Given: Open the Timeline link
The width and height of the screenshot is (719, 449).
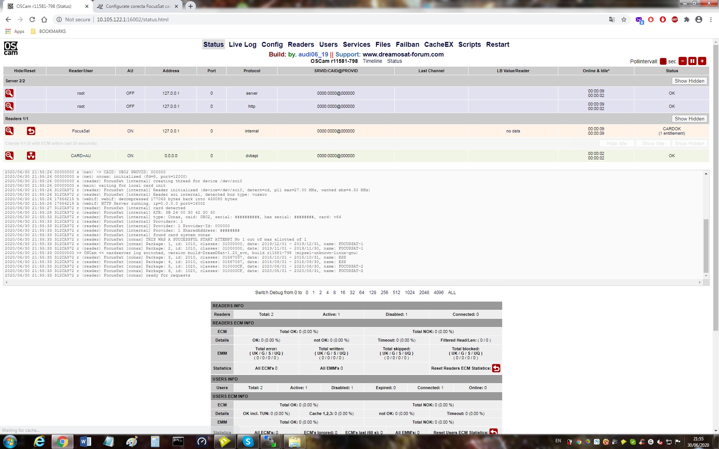Looking at the screenshot, I should tap(372, 61).
